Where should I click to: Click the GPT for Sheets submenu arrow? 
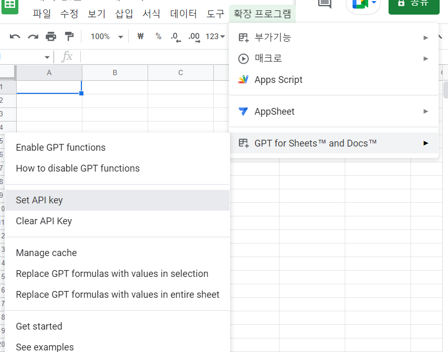426,143
